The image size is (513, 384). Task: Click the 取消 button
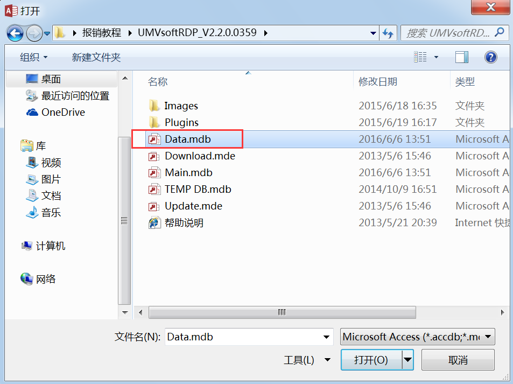click(x=458, y=360)
